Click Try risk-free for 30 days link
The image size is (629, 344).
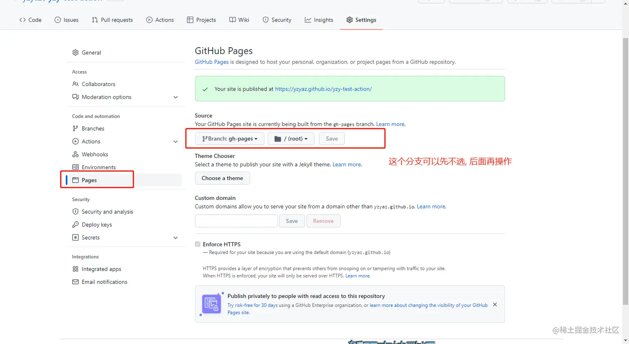pos(253,305)
